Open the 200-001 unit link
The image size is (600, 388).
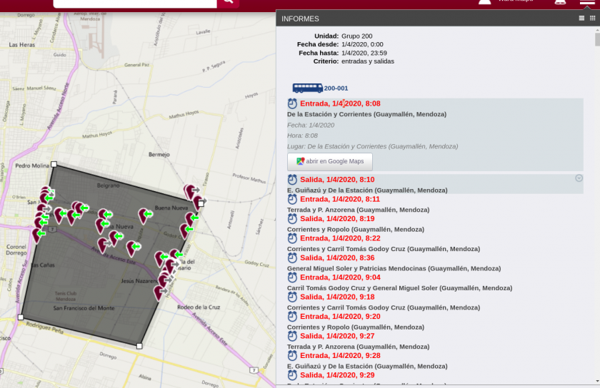[x=336, y=88]
